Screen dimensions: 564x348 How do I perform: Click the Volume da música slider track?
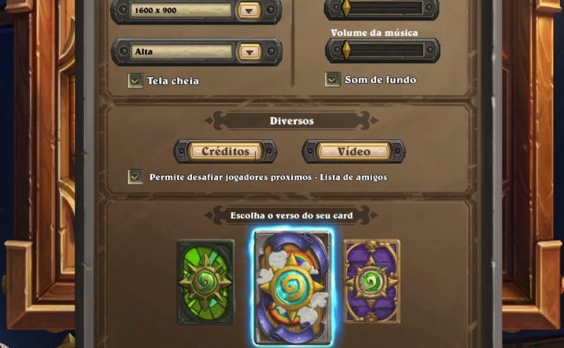(x=382, y=50)
